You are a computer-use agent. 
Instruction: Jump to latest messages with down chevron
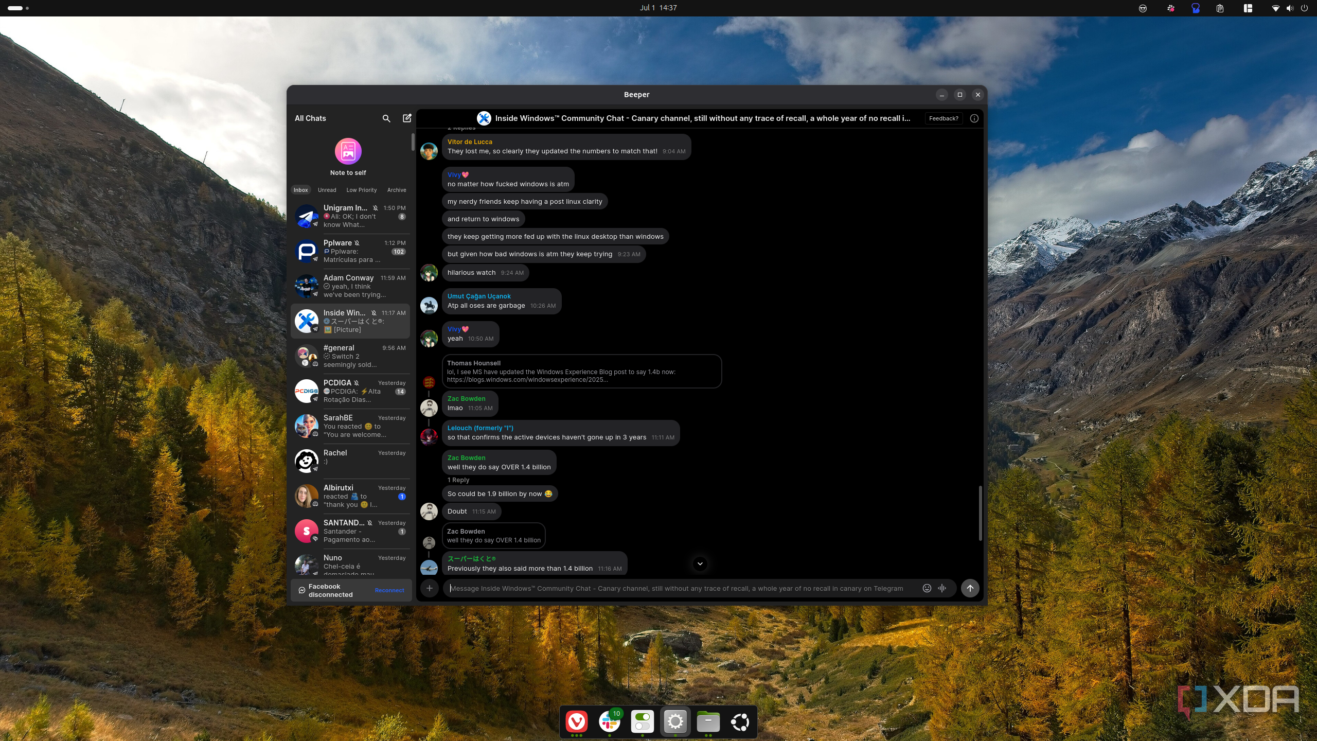coord(700,563)
